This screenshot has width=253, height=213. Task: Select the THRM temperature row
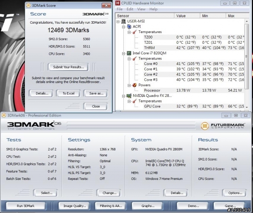point(194,48)
